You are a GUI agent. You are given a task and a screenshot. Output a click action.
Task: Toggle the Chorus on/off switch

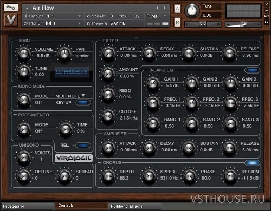(x=253, y=163)
